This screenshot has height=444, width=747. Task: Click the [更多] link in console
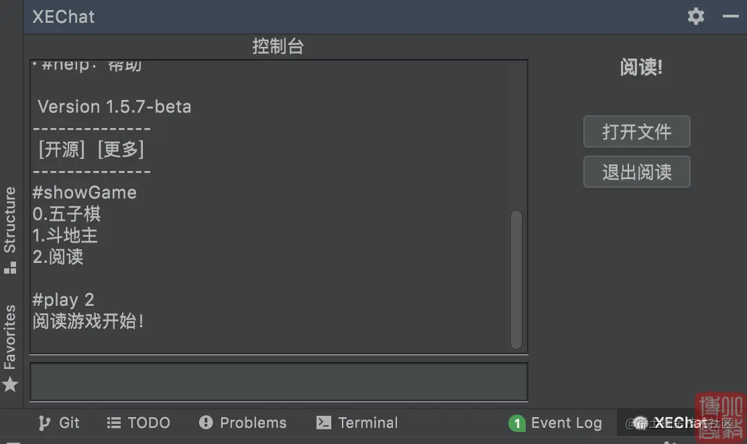(x=121, y=150)
